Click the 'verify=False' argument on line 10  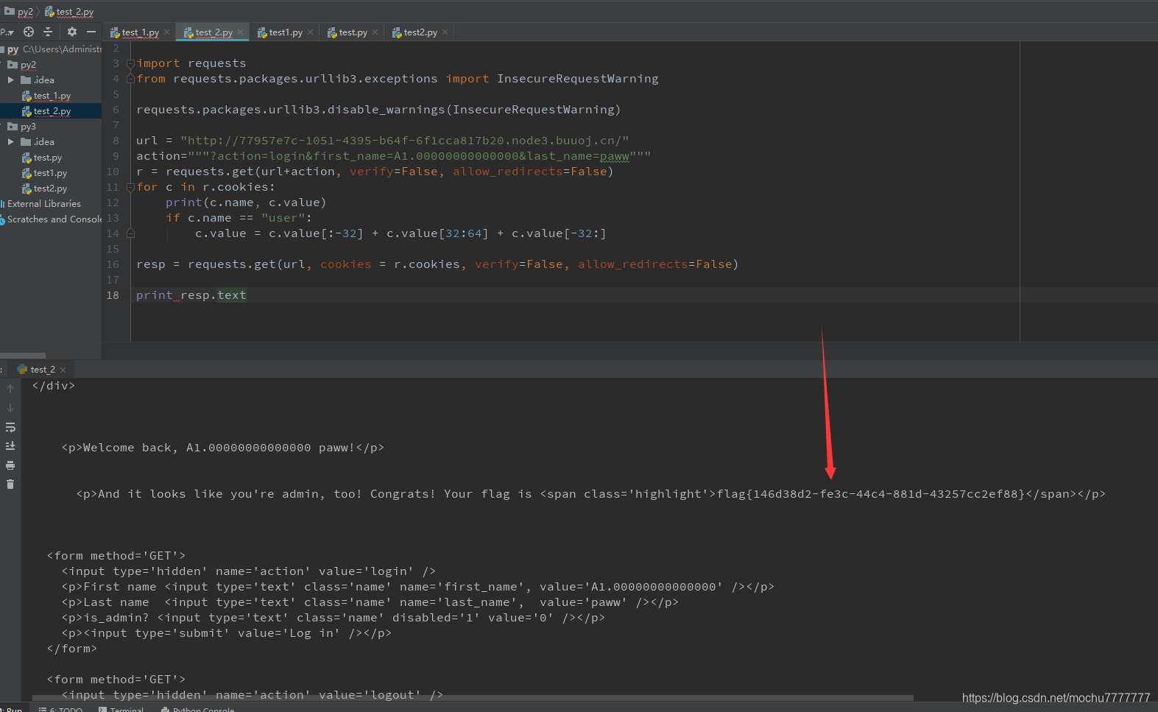click(x=394, y=172)
